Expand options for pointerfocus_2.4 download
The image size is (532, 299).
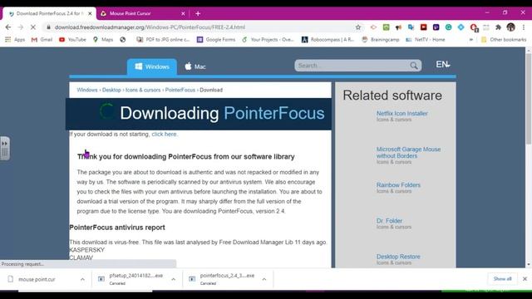pyautogui.click(x=264, y=279)
